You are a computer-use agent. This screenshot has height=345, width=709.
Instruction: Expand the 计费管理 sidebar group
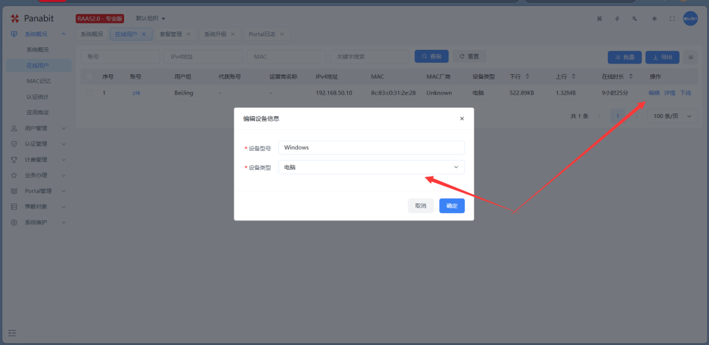[x=39, y=159]
